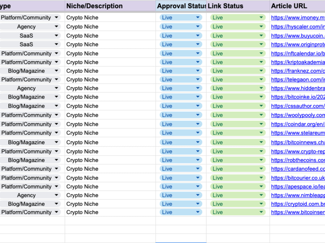The image size is (325, 243).
Task: Open the cryptoid.com.br article link
Action: tap(298, 204)
